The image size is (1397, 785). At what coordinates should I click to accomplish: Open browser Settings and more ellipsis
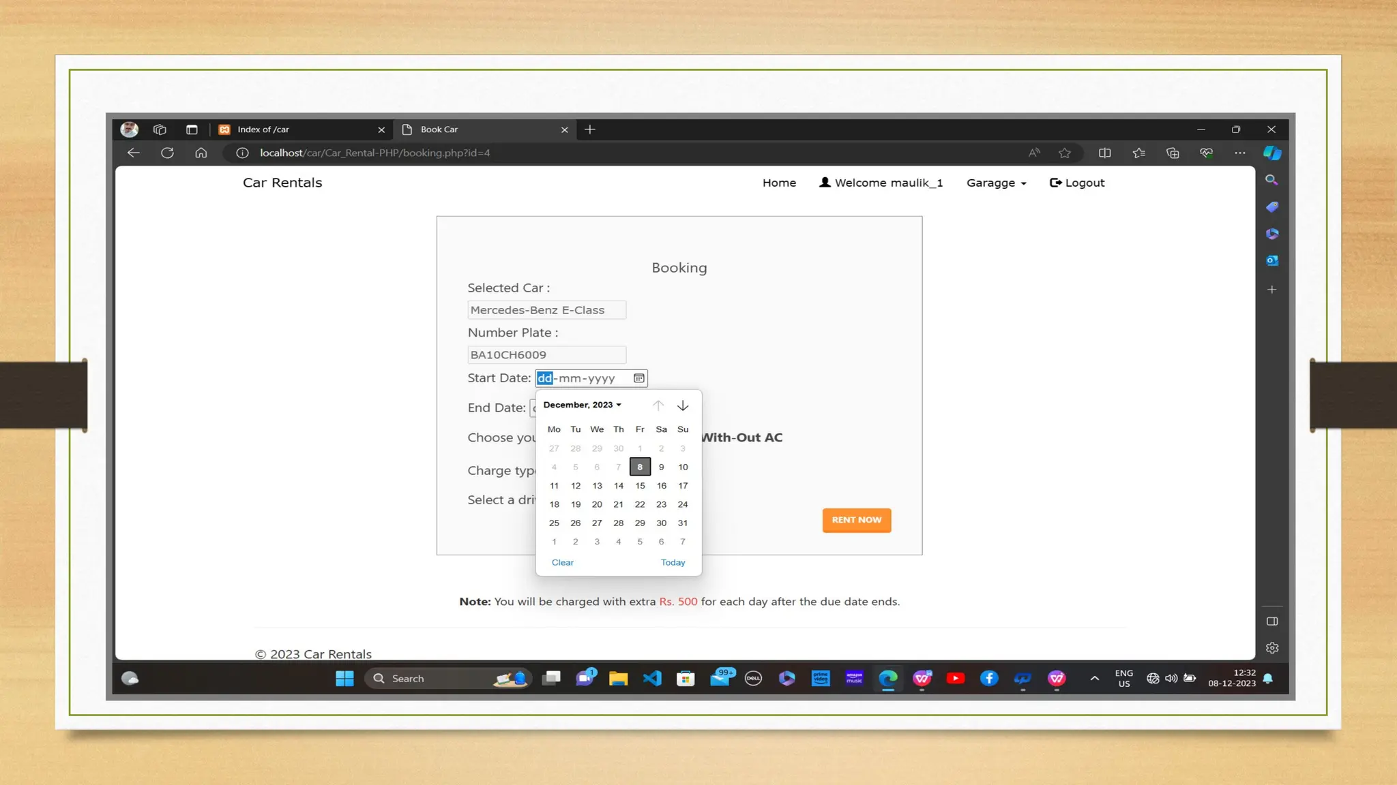click(1239, 153)
